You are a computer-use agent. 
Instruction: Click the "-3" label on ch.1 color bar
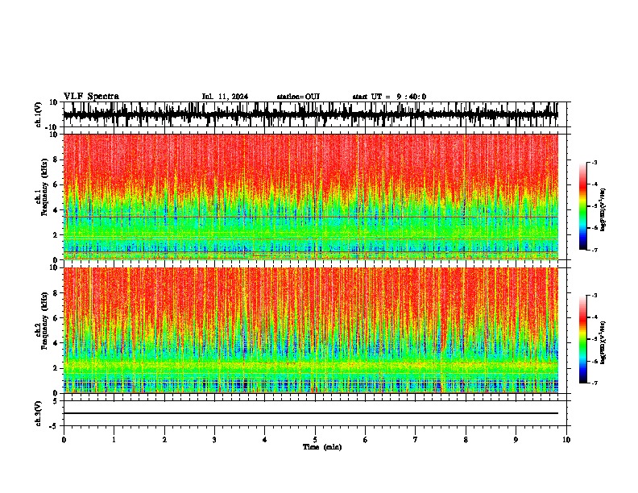594,162
